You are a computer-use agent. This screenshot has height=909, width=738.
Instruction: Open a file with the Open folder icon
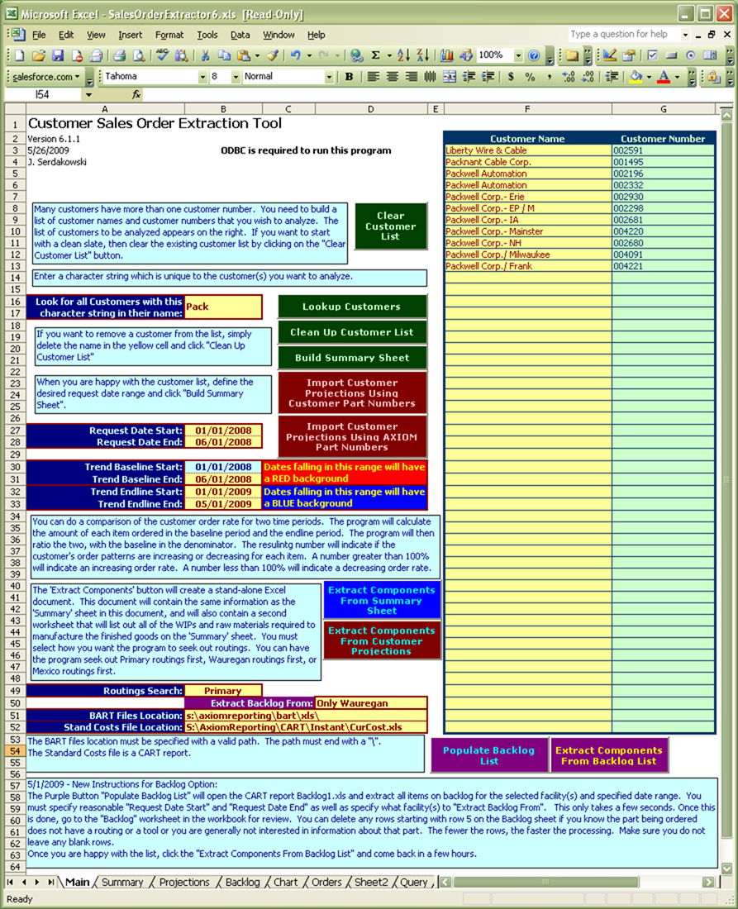pyautogui.click(x=38, y=55)
